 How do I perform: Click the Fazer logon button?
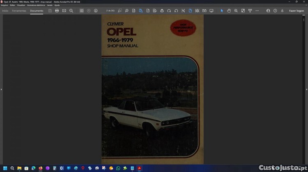297,11
